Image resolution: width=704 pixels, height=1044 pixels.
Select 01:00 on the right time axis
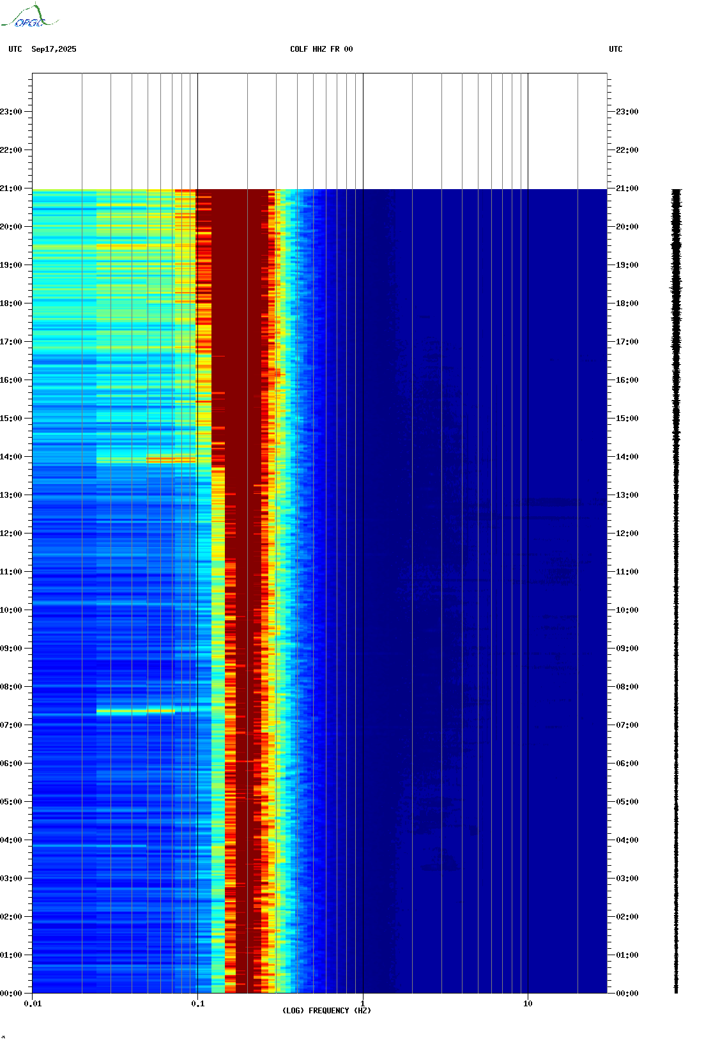pyautogui.click(x=627, y=955)
